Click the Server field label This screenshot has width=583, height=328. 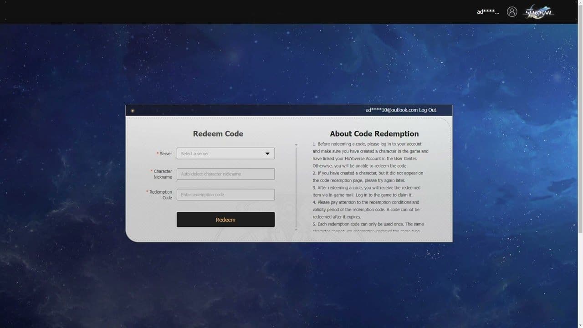click(x=166, y=154)
